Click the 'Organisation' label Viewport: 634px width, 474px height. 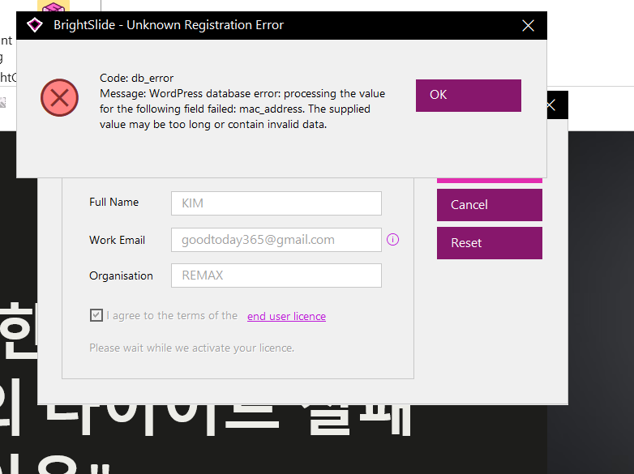point(121,275)
